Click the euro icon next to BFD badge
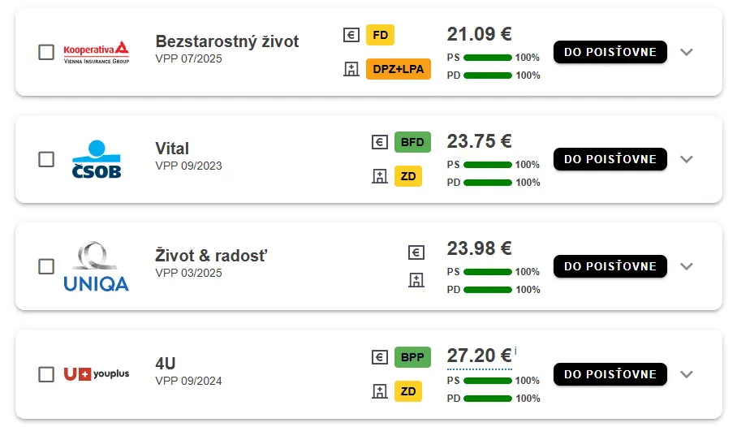 click(x=379, y=142)
